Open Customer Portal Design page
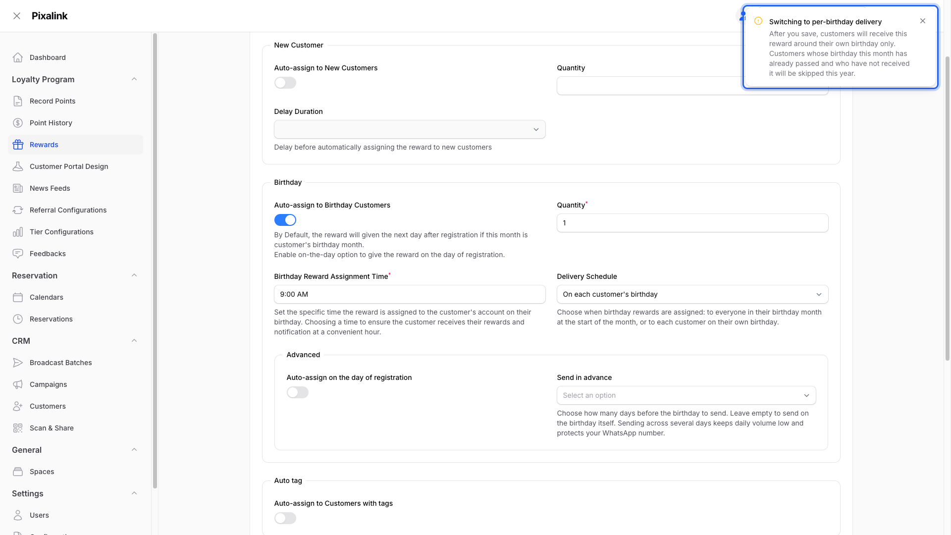The image size is (951, 535). coord(75,166)
